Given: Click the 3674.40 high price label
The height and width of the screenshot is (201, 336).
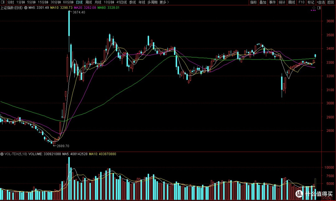Looking at the screenshot, I should click(79, 12).
